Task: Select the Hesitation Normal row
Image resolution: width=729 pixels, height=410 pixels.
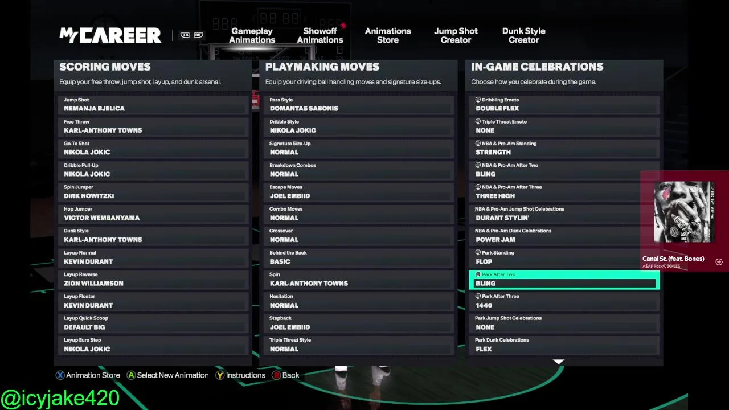Action: pyautogui.click(x=359, y=301)
